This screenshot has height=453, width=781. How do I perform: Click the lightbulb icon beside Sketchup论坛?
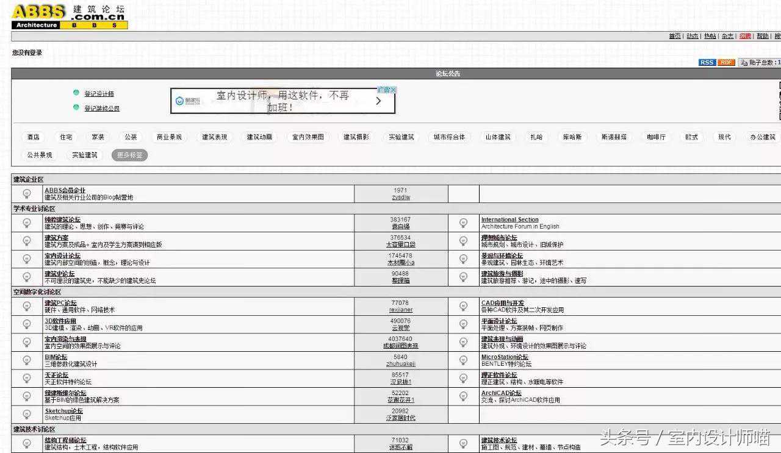(27, 415)
